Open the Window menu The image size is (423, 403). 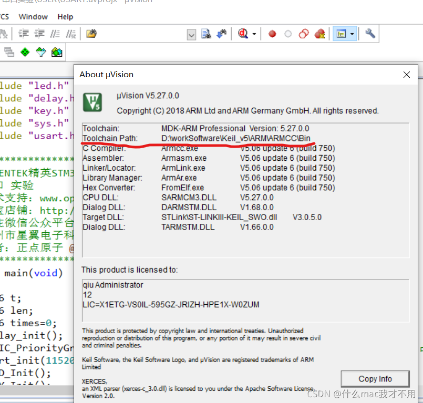33,17
